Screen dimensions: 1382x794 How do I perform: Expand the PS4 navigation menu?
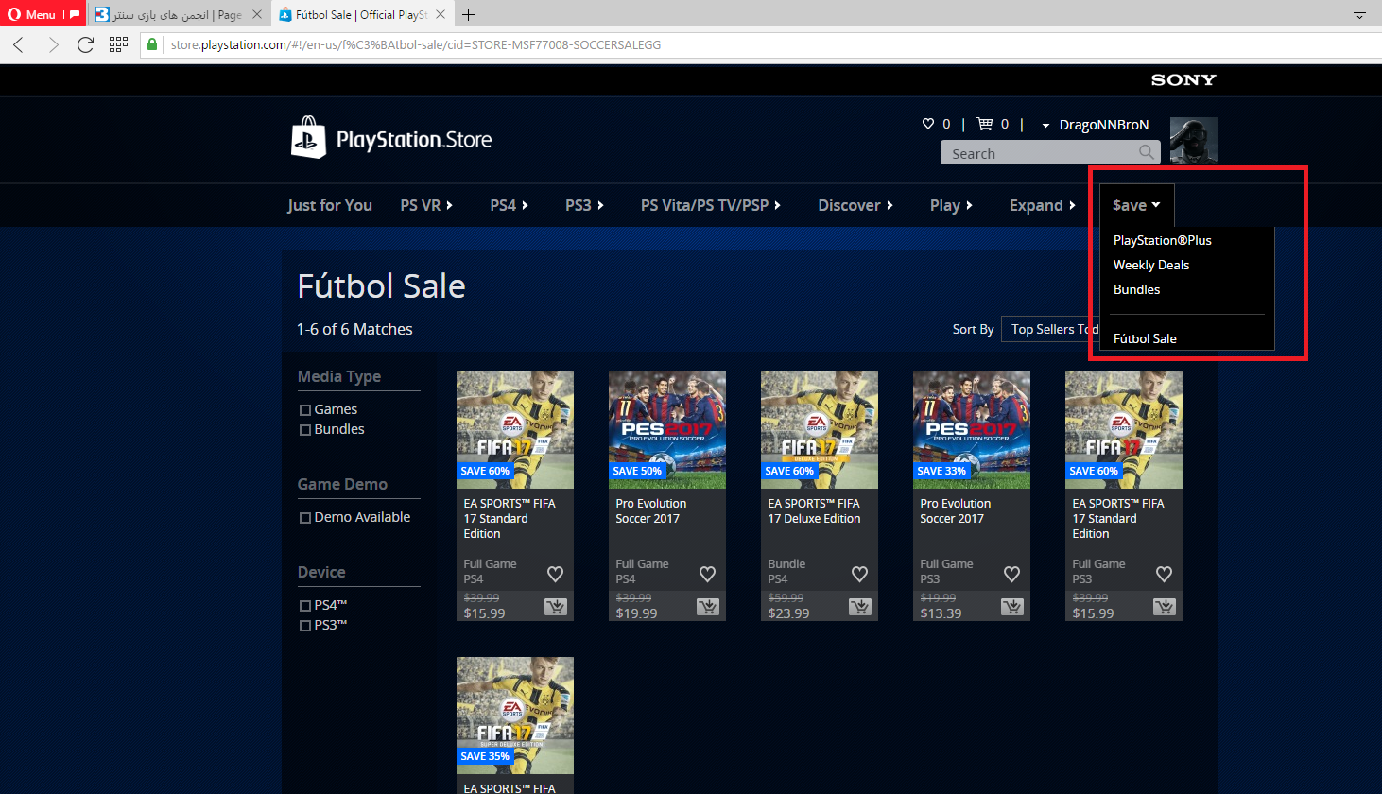(x=509, y=205)
